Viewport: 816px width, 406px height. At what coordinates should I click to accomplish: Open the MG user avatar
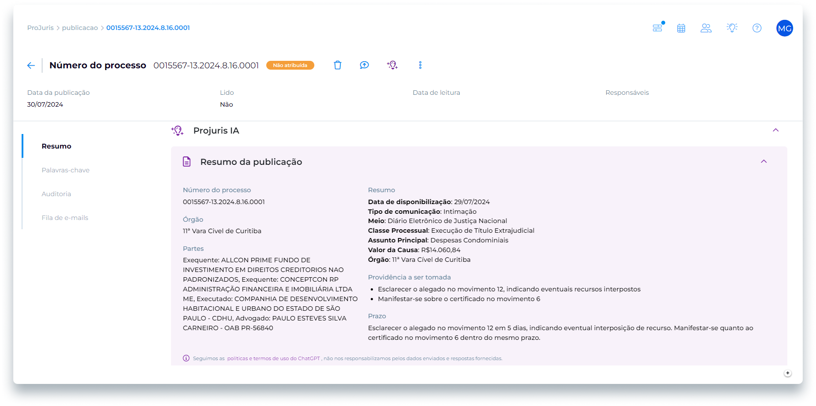click(x=784, y=28)
